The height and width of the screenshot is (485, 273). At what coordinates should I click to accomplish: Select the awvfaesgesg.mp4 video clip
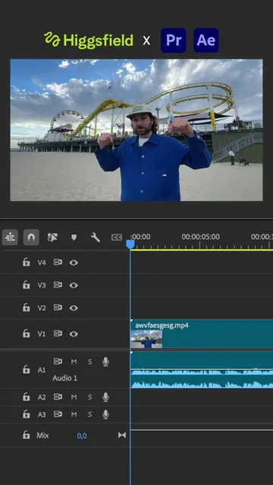202,333
